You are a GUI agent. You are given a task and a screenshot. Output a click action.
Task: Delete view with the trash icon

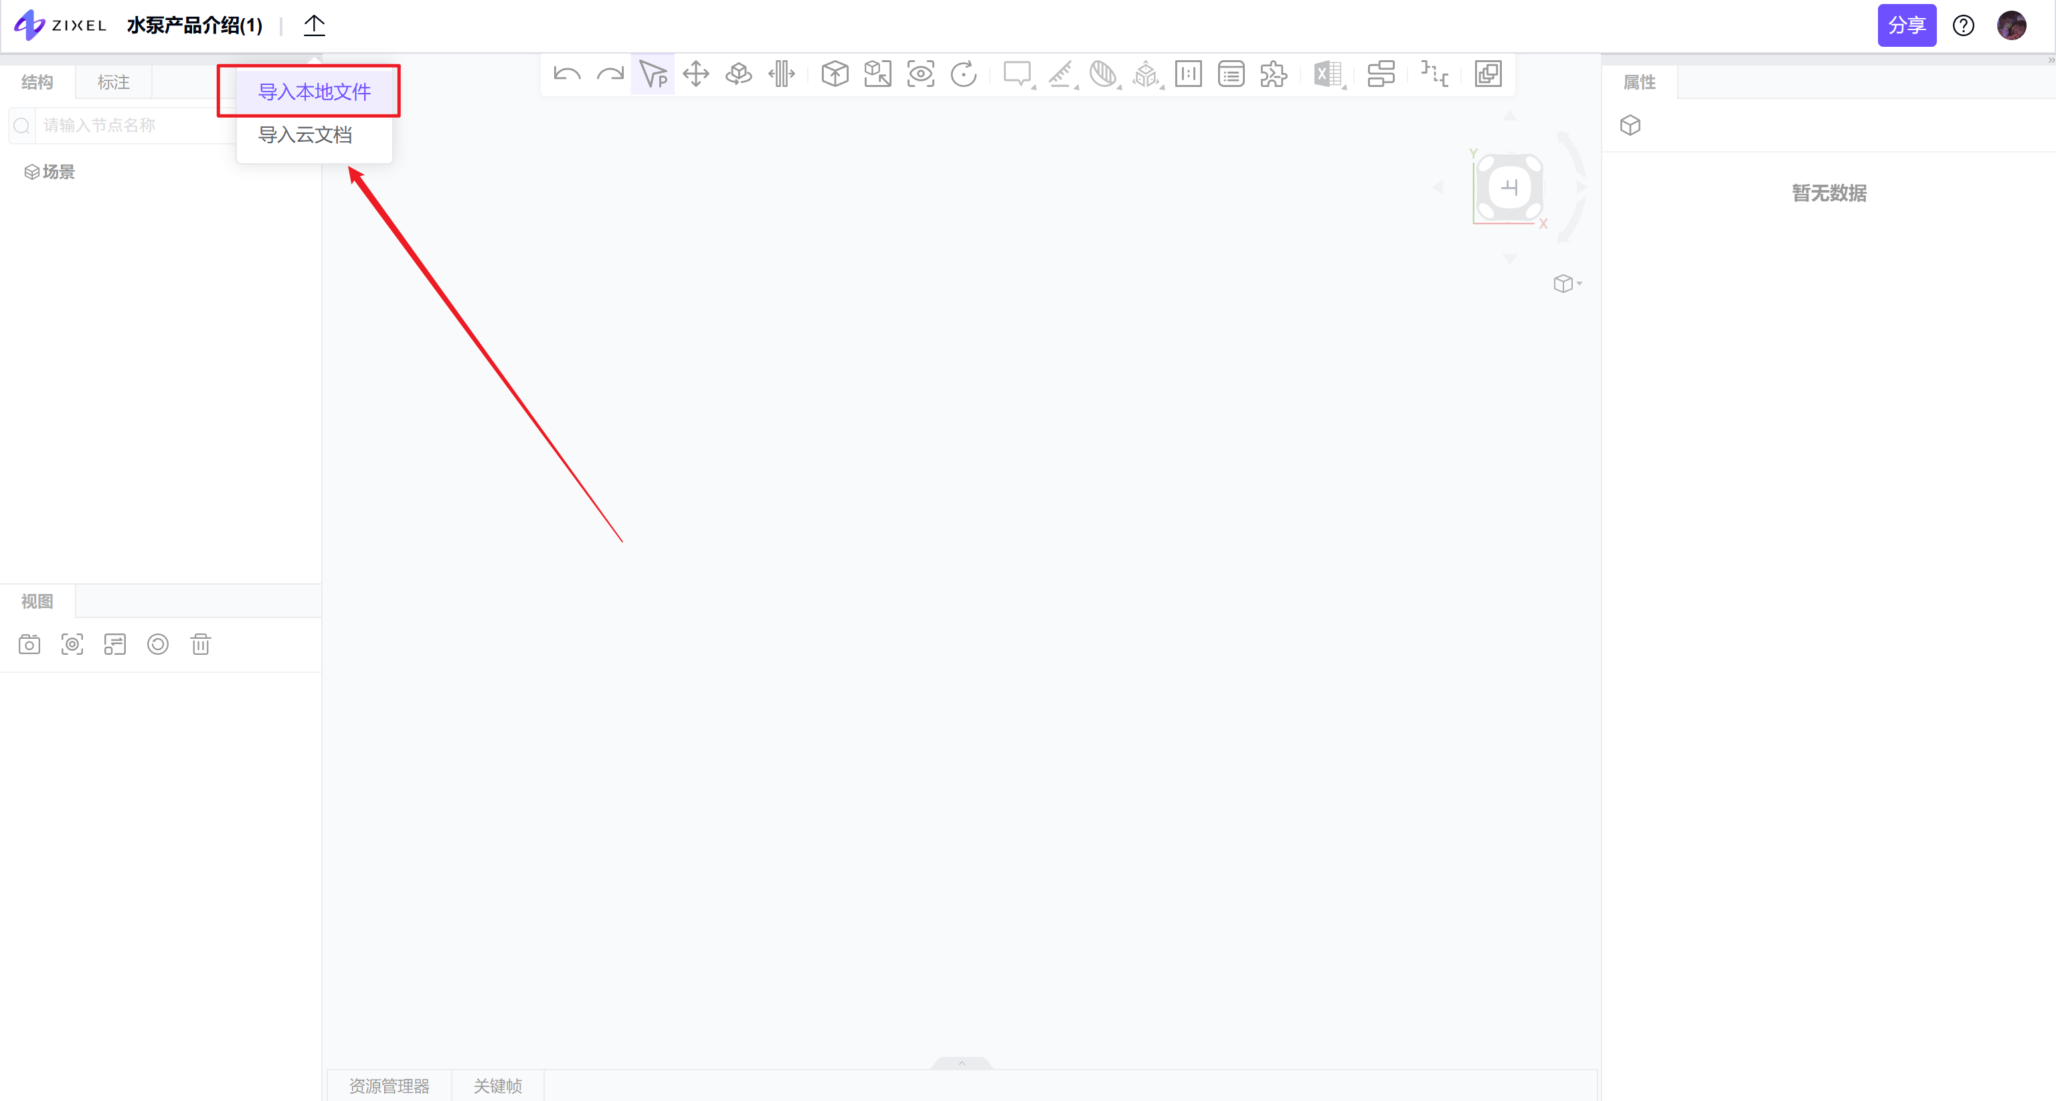(200, 644)
